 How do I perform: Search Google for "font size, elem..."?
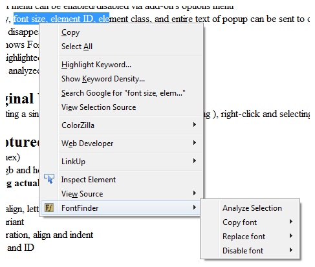click(122, 93)
